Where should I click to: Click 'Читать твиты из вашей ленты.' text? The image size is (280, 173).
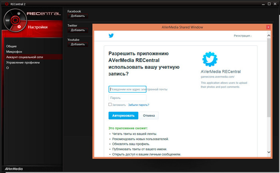pos(134,134)
